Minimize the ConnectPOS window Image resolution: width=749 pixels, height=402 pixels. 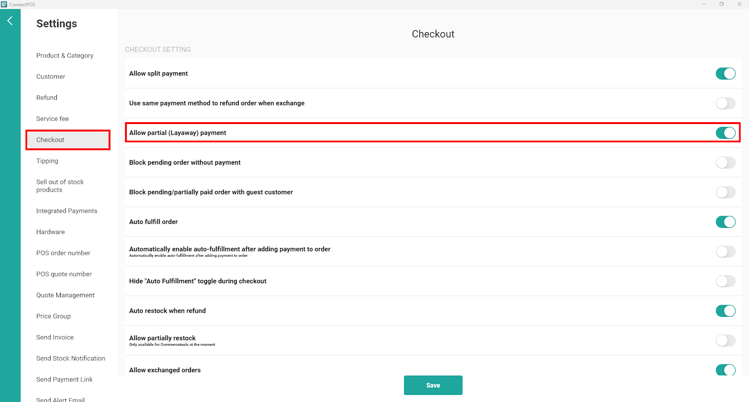click(x=704, y=4)
